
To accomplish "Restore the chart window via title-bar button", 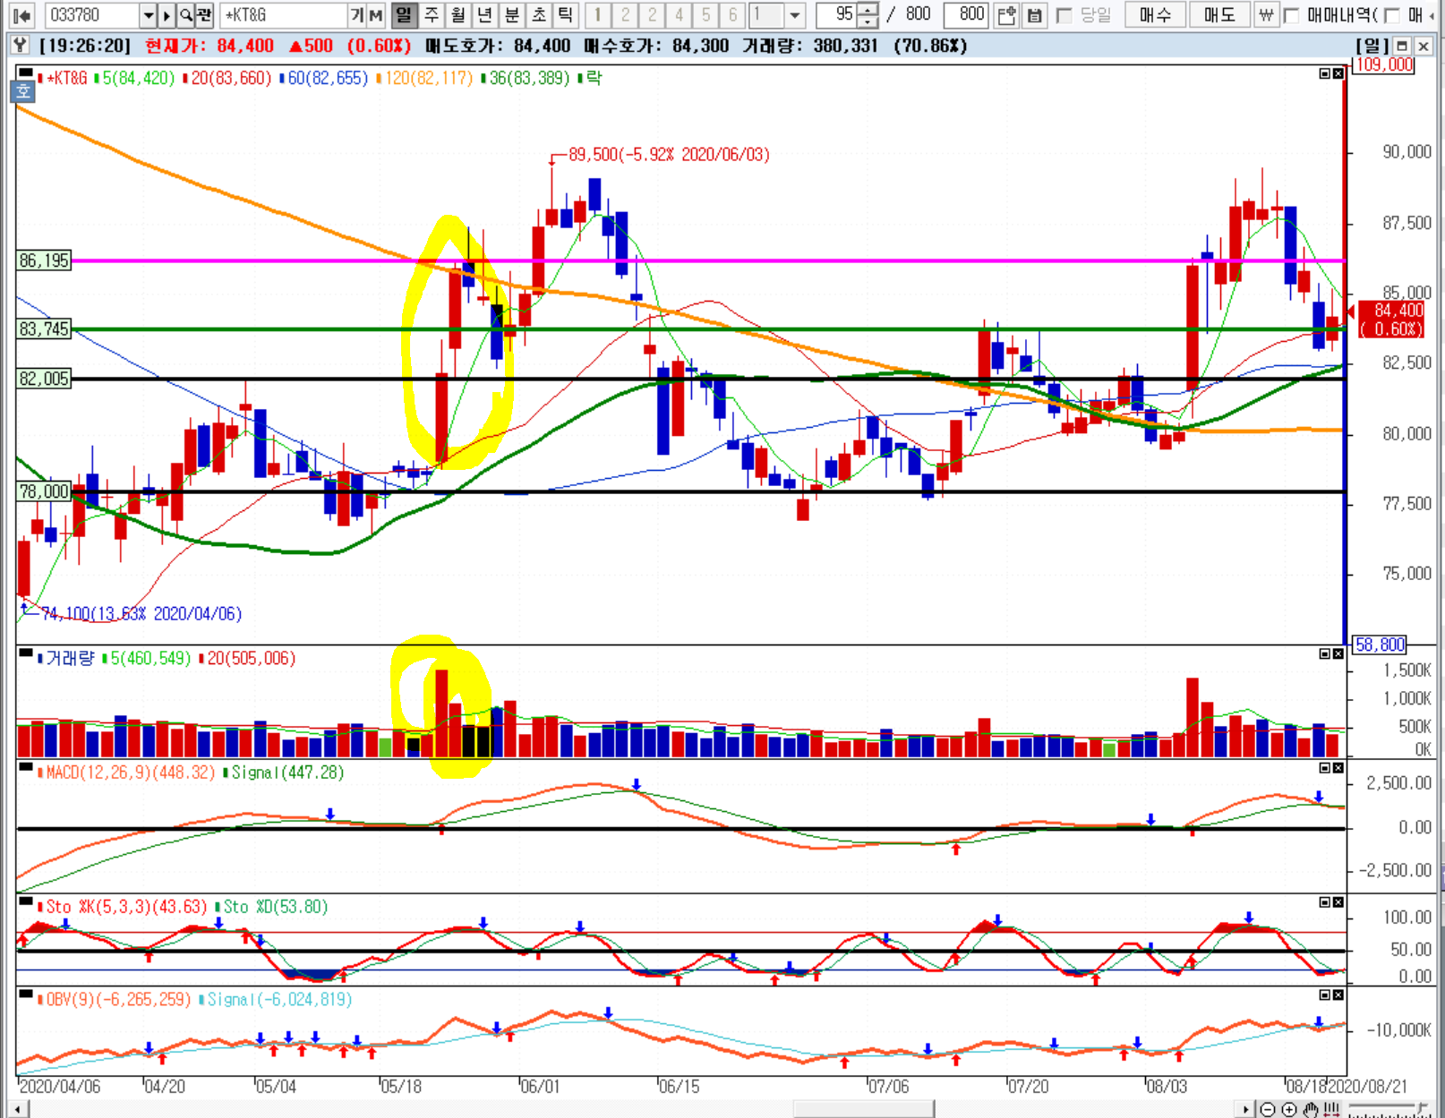I will [x=1402, y=46].
